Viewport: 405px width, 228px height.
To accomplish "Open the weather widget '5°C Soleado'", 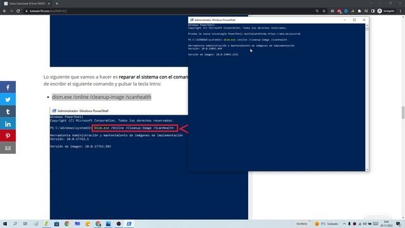I will pos(327,224).
